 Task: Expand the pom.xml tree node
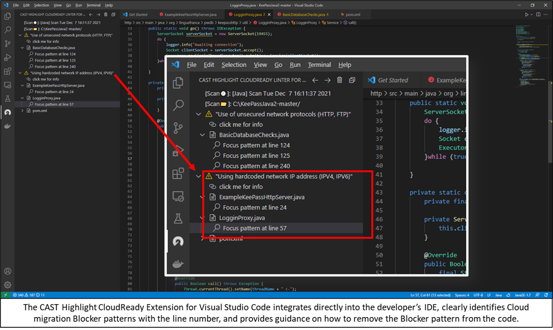coord(22,110)
